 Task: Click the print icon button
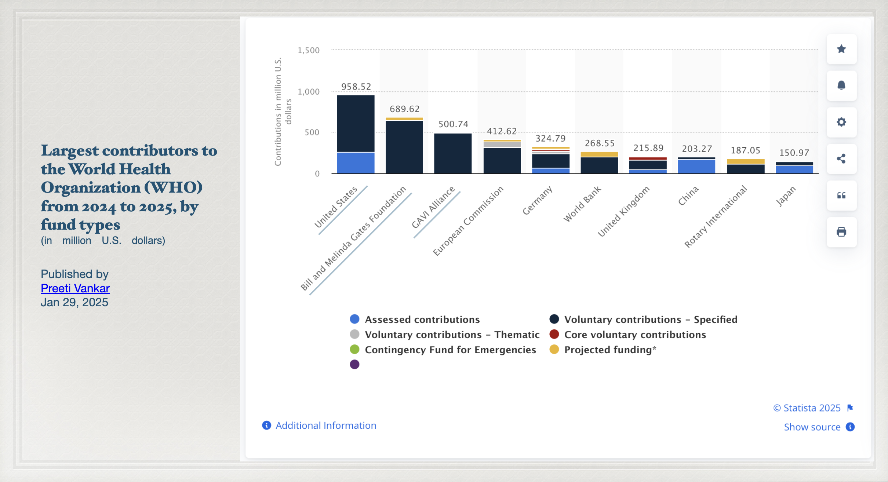click(x=841, y=232)
